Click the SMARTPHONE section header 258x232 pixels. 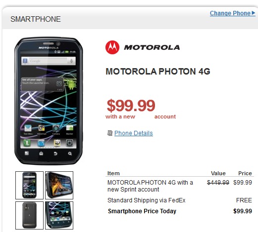coord(36,19)
